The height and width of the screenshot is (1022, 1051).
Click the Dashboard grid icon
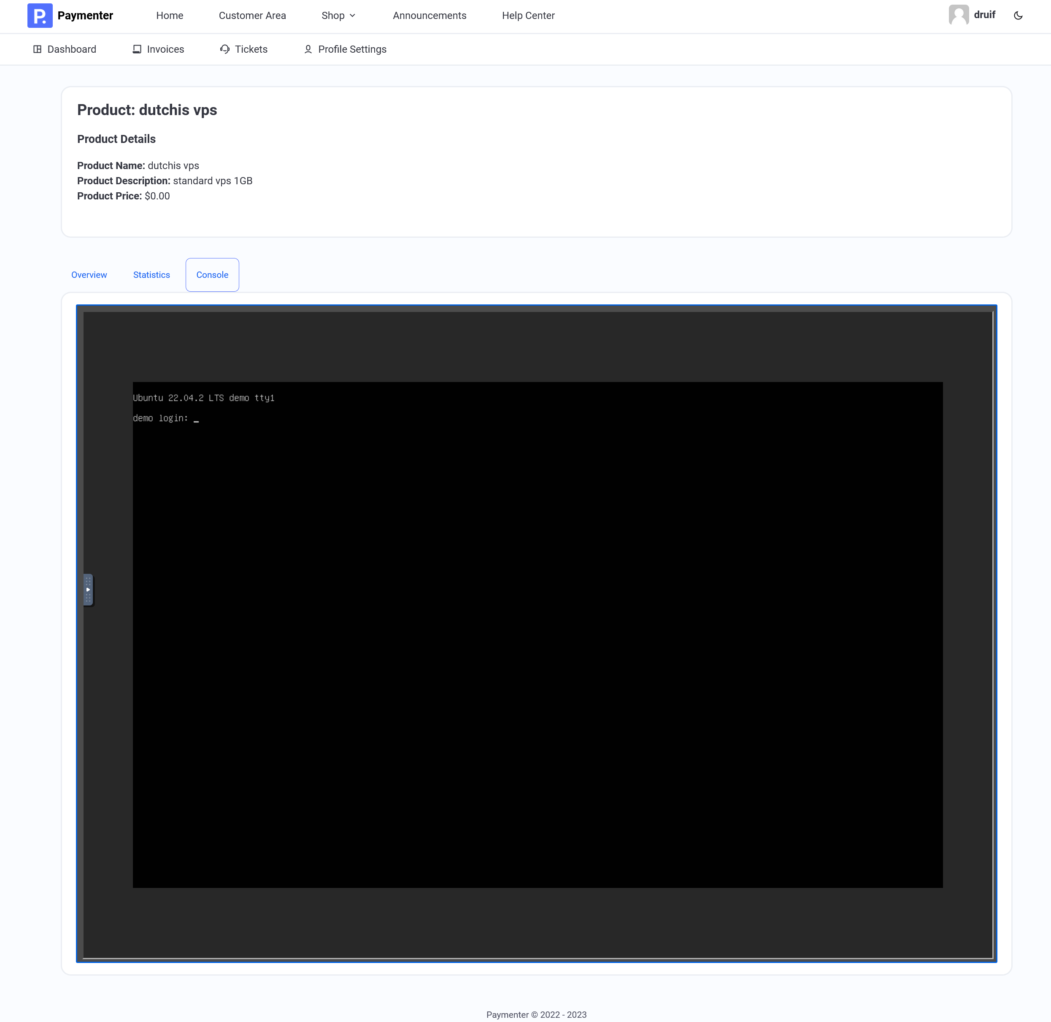[37, 49]
